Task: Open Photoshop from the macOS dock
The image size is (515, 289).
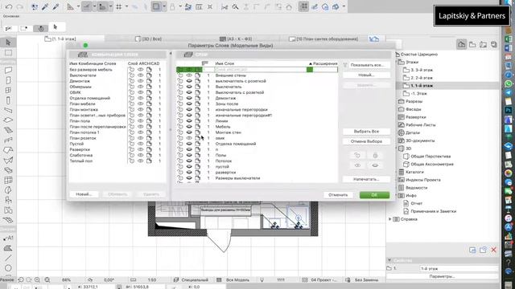Action: (x=509, y=111)
